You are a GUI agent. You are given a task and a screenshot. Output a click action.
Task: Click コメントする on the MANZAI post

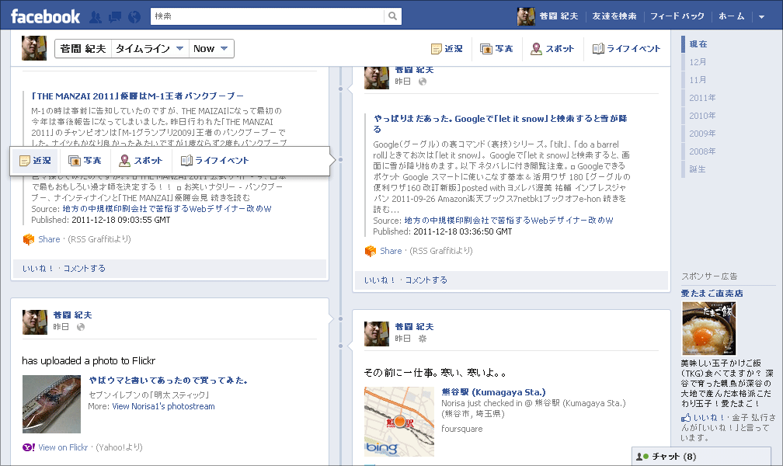click(85, 268)
